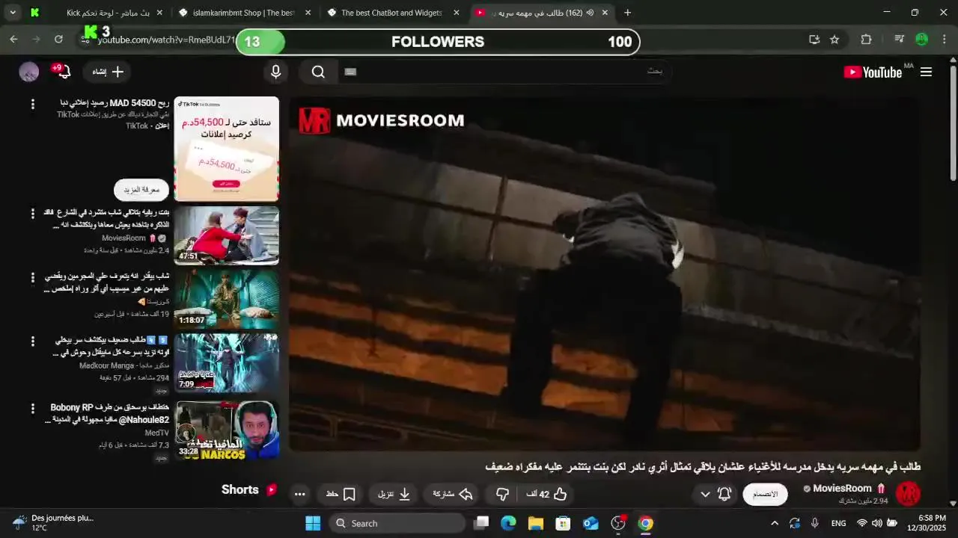Save the video with bookmark button

(341, 494)
